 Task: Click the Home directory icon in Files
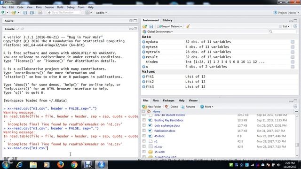149,111
